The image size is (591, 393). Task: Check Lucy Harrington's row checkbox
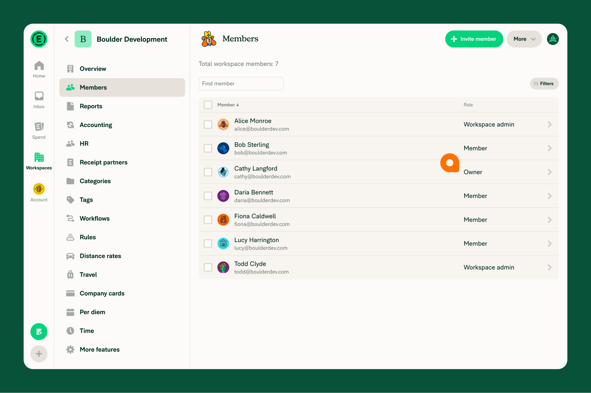point(208,244)
